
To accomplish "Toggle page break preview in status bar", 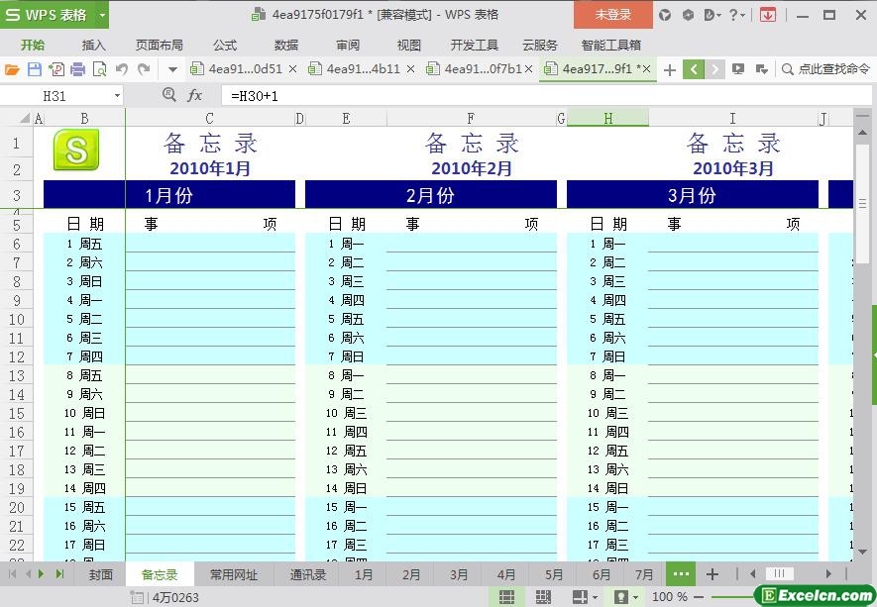I will pyautogui.click(x=542, y=597).
